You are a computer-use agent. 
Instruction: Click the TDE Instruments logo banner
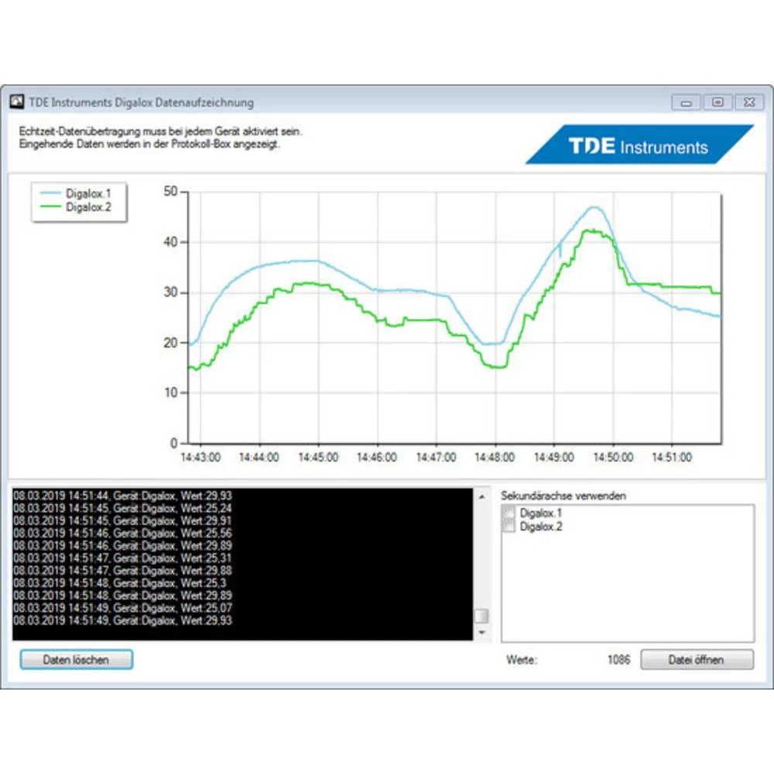[x=639, y=146]
